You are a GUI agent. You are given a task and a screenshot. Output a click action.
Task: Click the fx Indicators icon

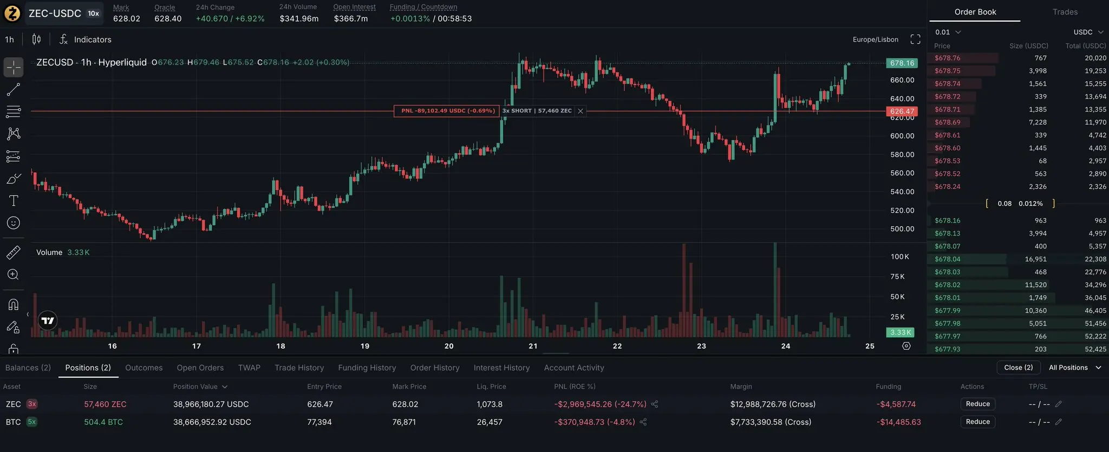tap(63, 39)
